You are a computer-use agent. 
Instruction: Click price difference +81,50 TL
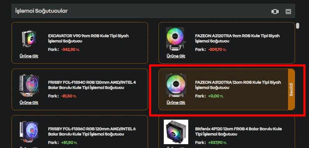point(69,142)
